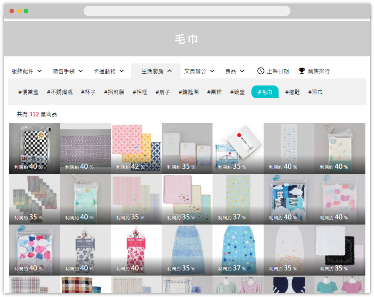Sort products by 上架日期
Viewport: 374px width, 297px height.
[x=273, y=71]
